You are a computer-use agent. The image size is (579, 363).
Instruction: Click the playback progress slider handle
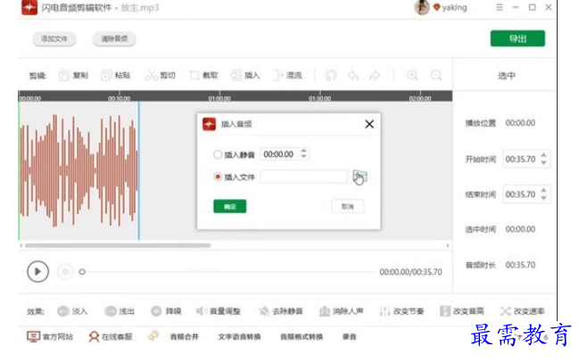(x=82, y=272)
